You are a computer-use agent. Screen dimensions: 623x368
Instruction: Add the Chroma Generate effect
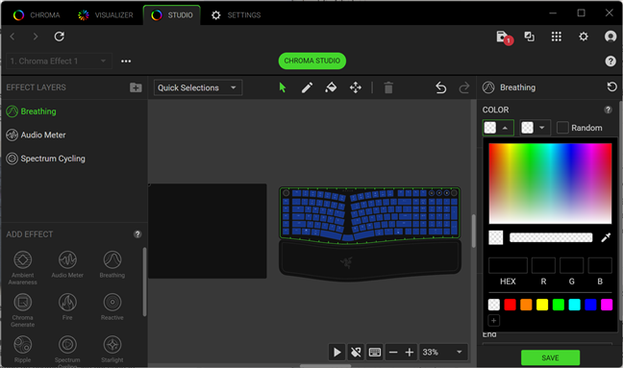(23, 310)
